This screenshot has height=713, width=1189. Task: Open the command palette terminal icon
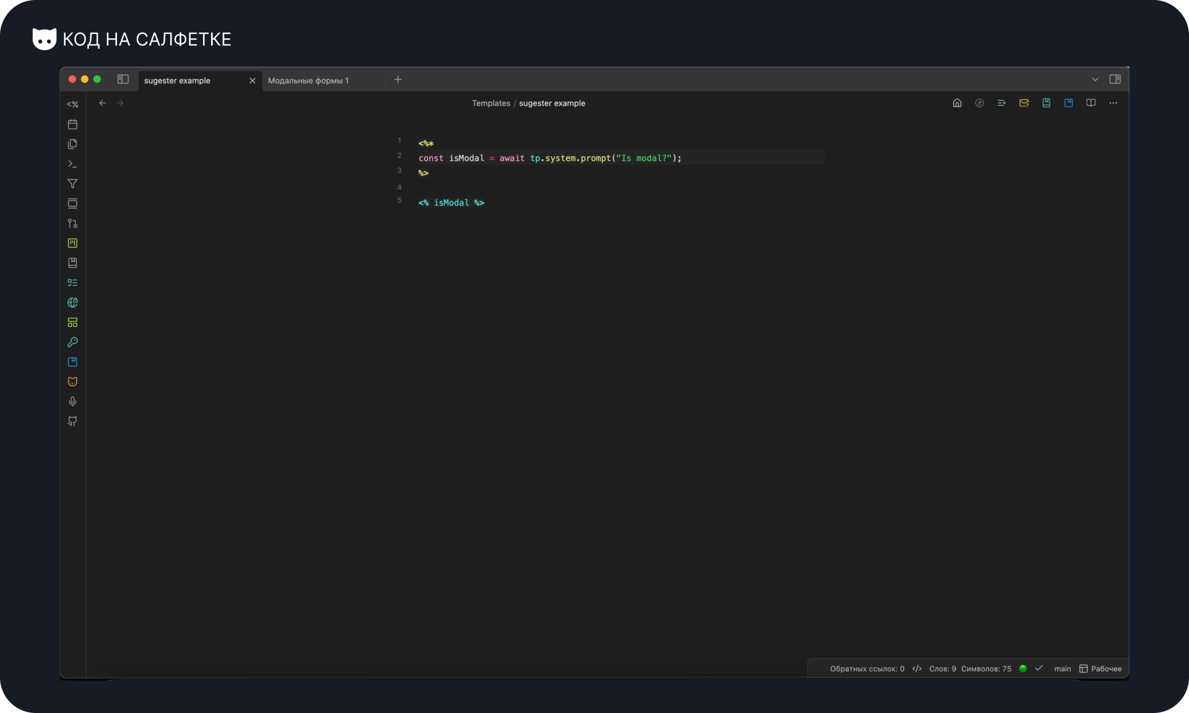tap(72, 164)
